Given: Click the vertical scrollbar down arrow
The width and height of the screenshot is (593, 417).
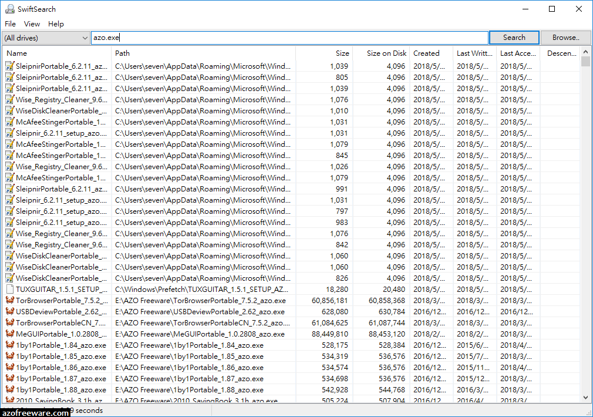Looking at the screenshot, I should click(x=585, y=396).
